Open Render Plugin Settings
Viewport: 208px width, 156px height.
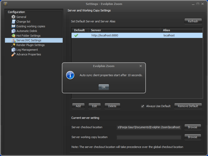click(30, 45)
